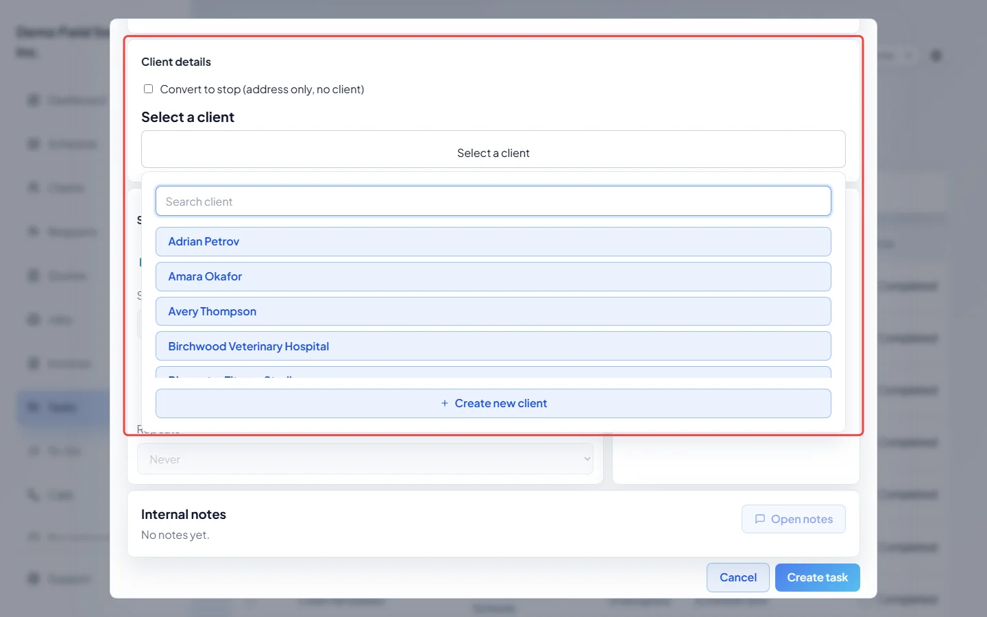The width and height of the screenshot is (987, 617).
Task: Choose Adrian Petrov from client list
Action: coord(493,242)
